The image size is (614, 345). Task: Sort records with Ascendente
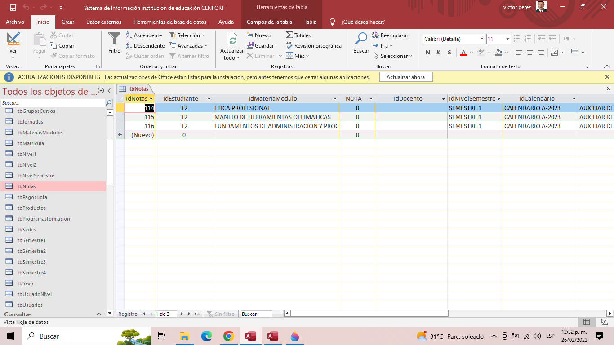click(144, 35)
